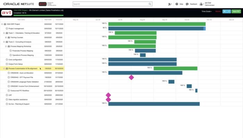Toggle the Process Customisation & Re-alignment node
Viewport: 243px width, 138px height.
pos(4,68)
